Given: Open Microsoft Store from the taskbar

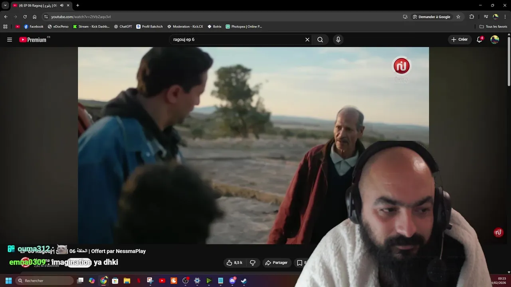Looking at the screenshot, I should (115, 281).
